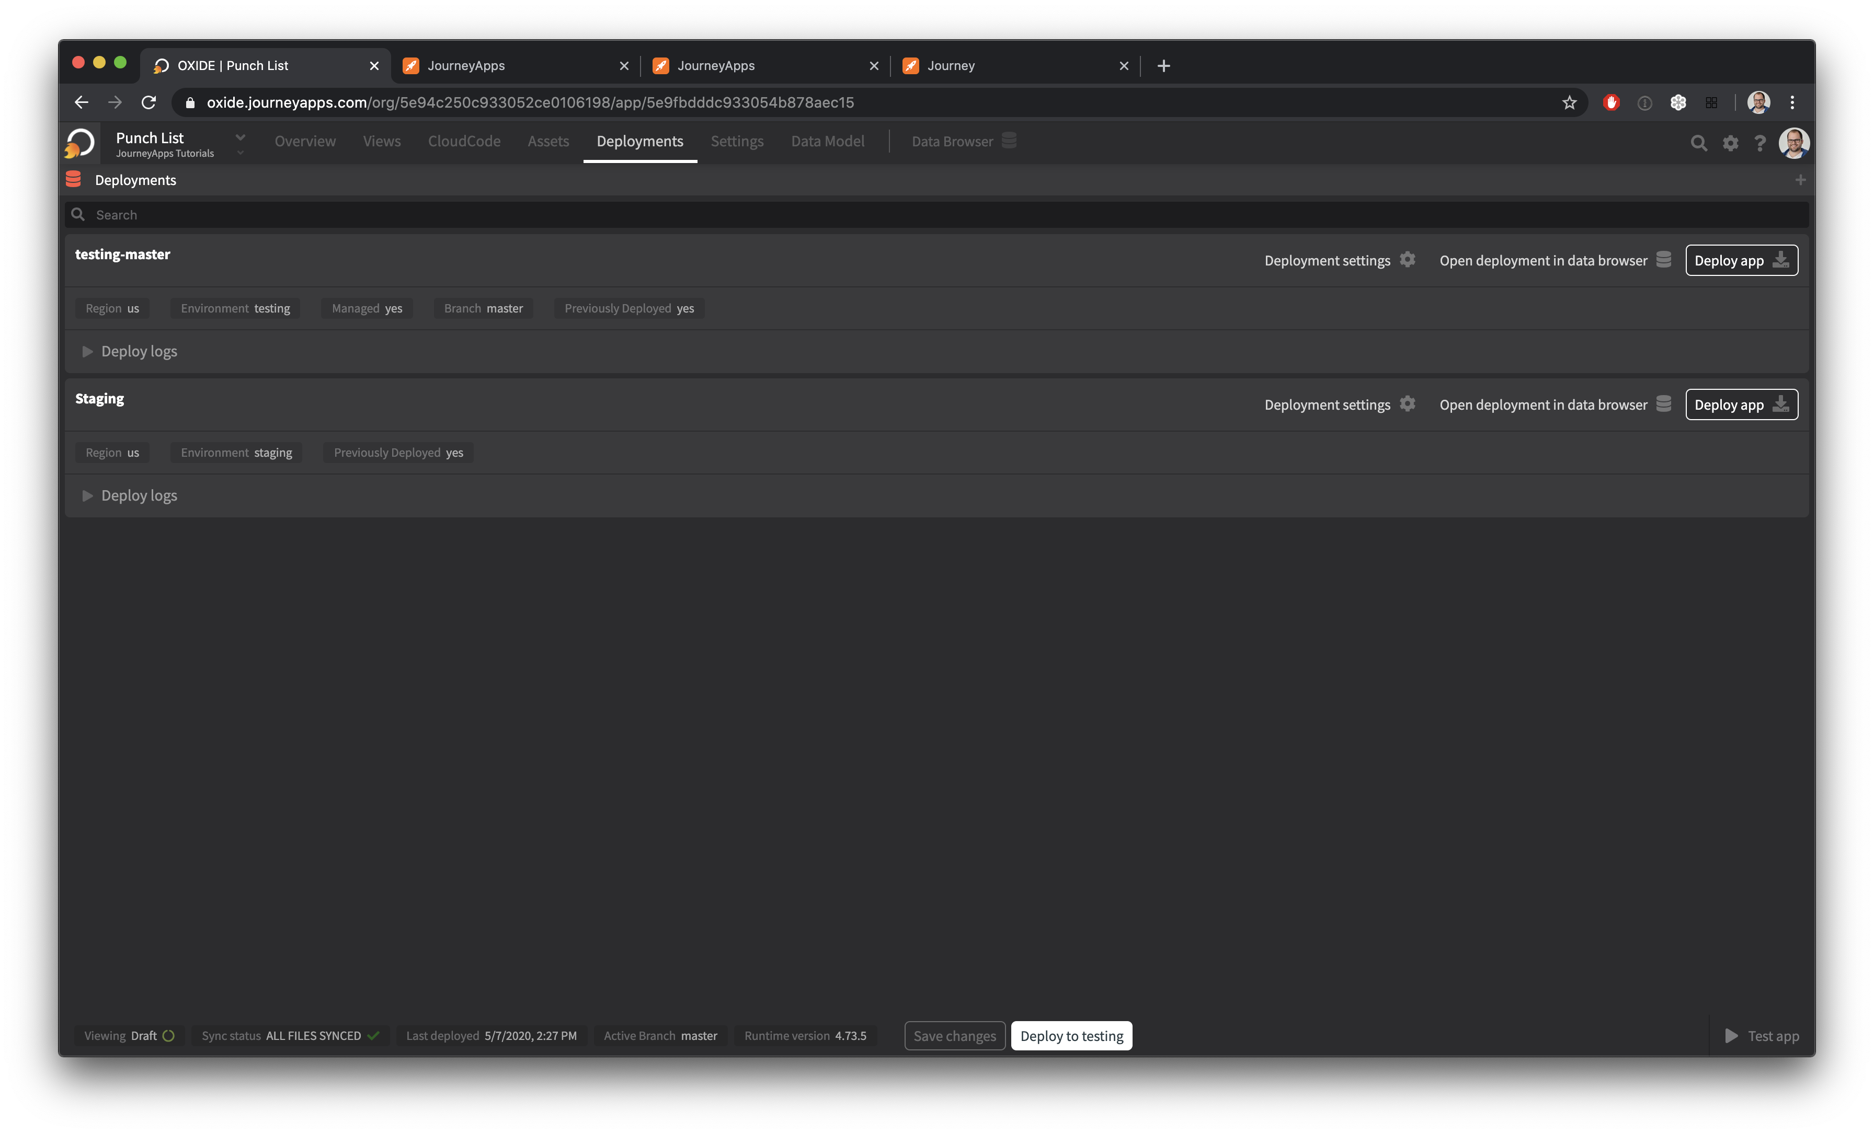
Task: Click the Viewing Draft status indicator
Action: coord(129,1036)
